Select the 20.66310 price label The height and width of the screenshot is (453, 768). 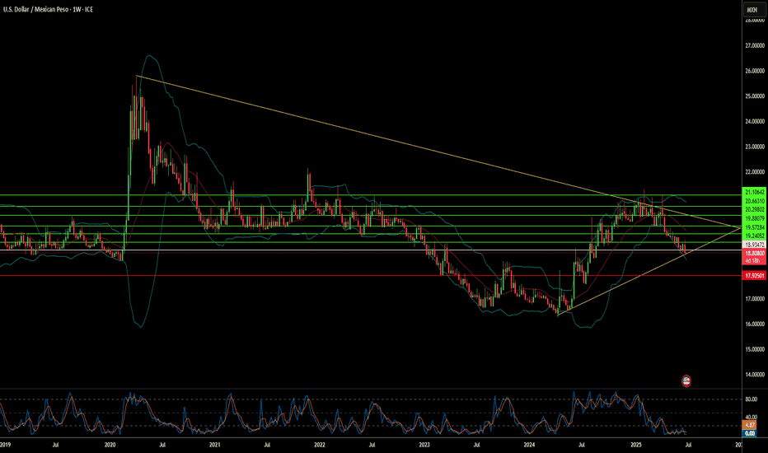click(754, 201)
